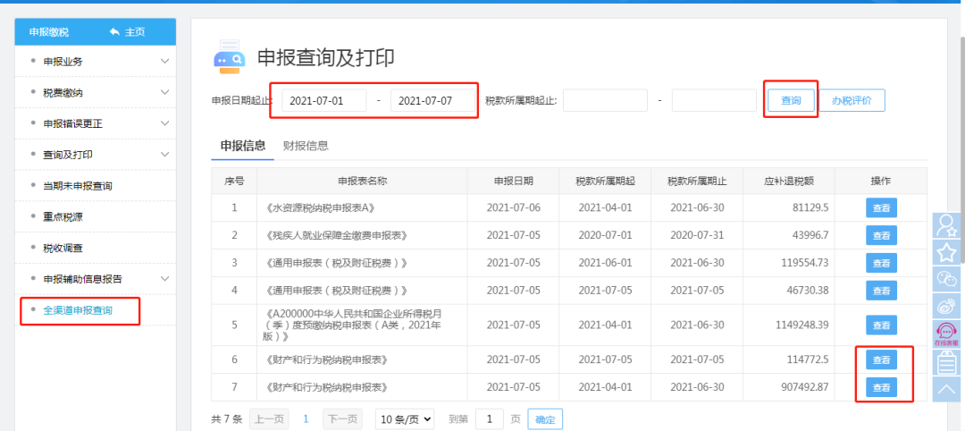Click the 税款所属期 start date field

pos(605,100)
